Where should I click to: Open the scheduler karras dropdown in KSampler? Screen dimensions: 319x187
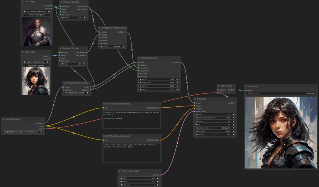(x=215, y=131)
